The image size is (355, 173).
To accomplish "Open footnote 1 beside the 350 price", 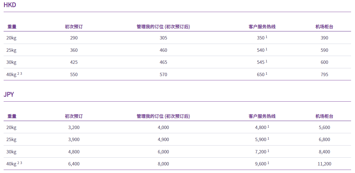I will (x=266, y=37).
